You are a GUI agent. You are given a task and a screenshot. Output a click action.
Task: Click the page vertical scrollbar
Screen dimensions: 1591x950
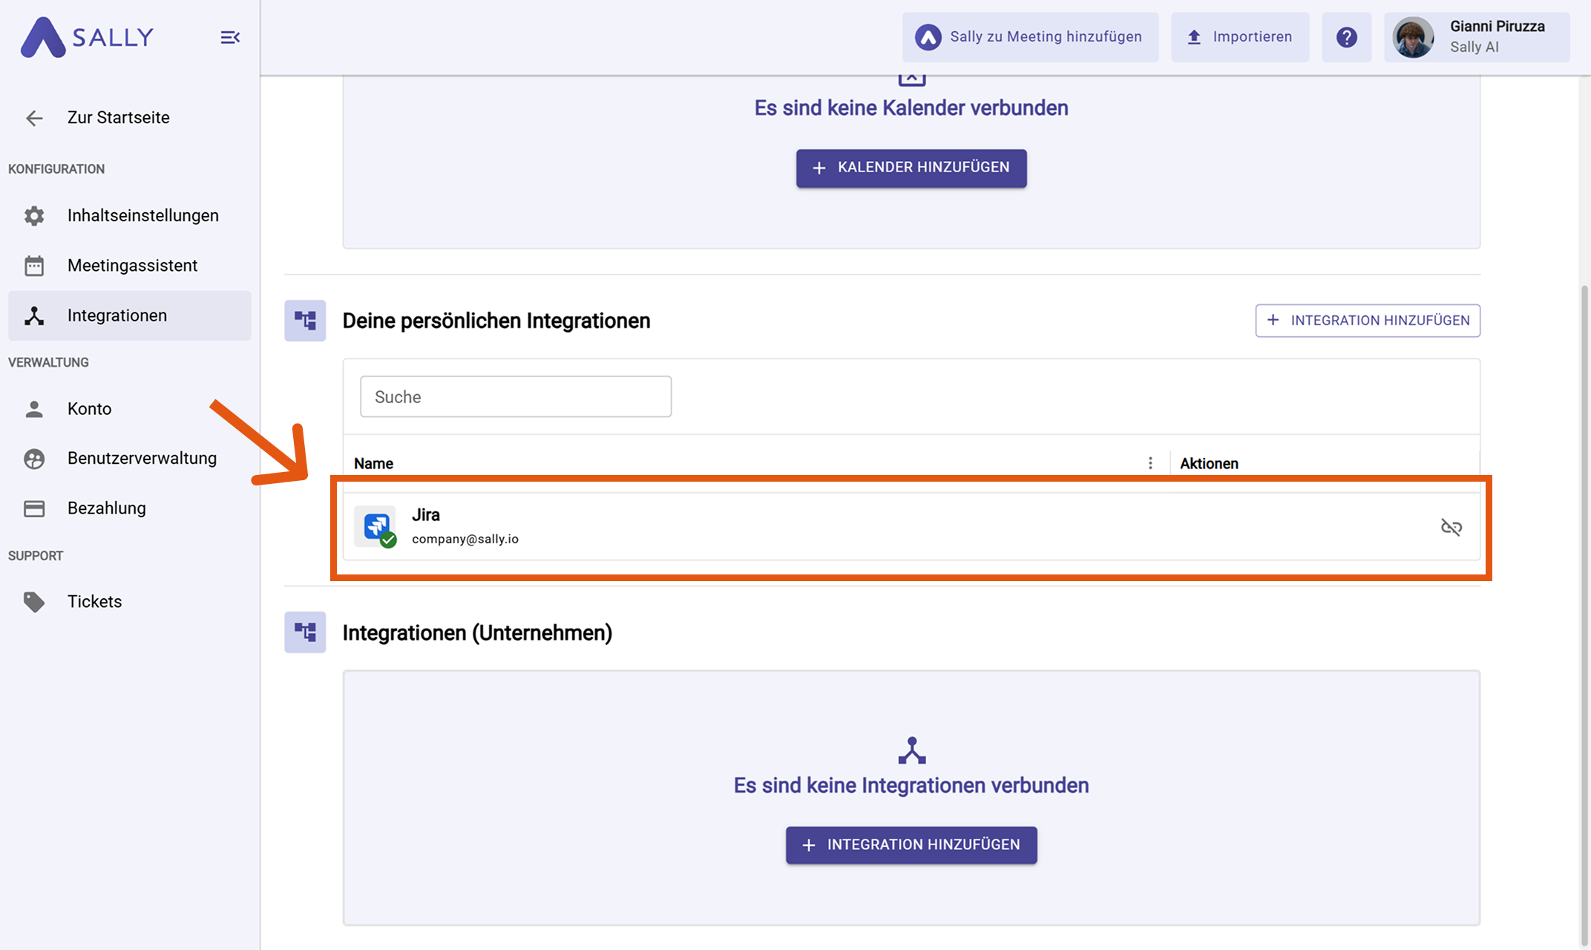1584,615
